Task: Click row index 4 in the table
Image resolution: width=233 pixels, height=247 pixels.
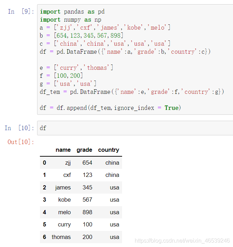Action: [44, 212]
